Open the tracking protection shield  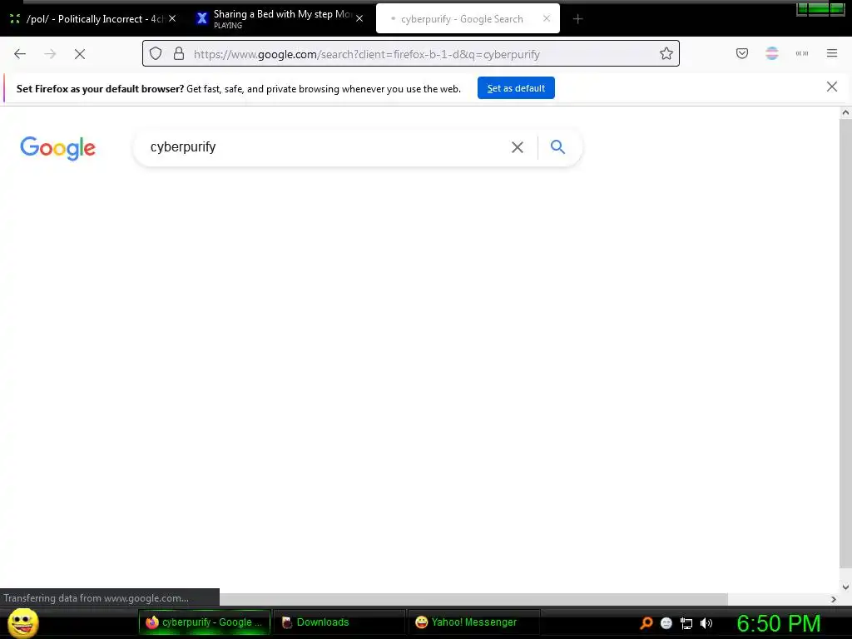coord(156,53)
